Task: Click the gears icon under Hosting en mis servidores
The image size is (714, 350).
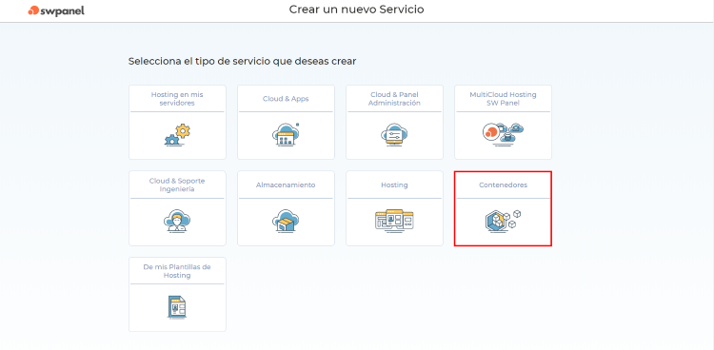Action: 178,135
